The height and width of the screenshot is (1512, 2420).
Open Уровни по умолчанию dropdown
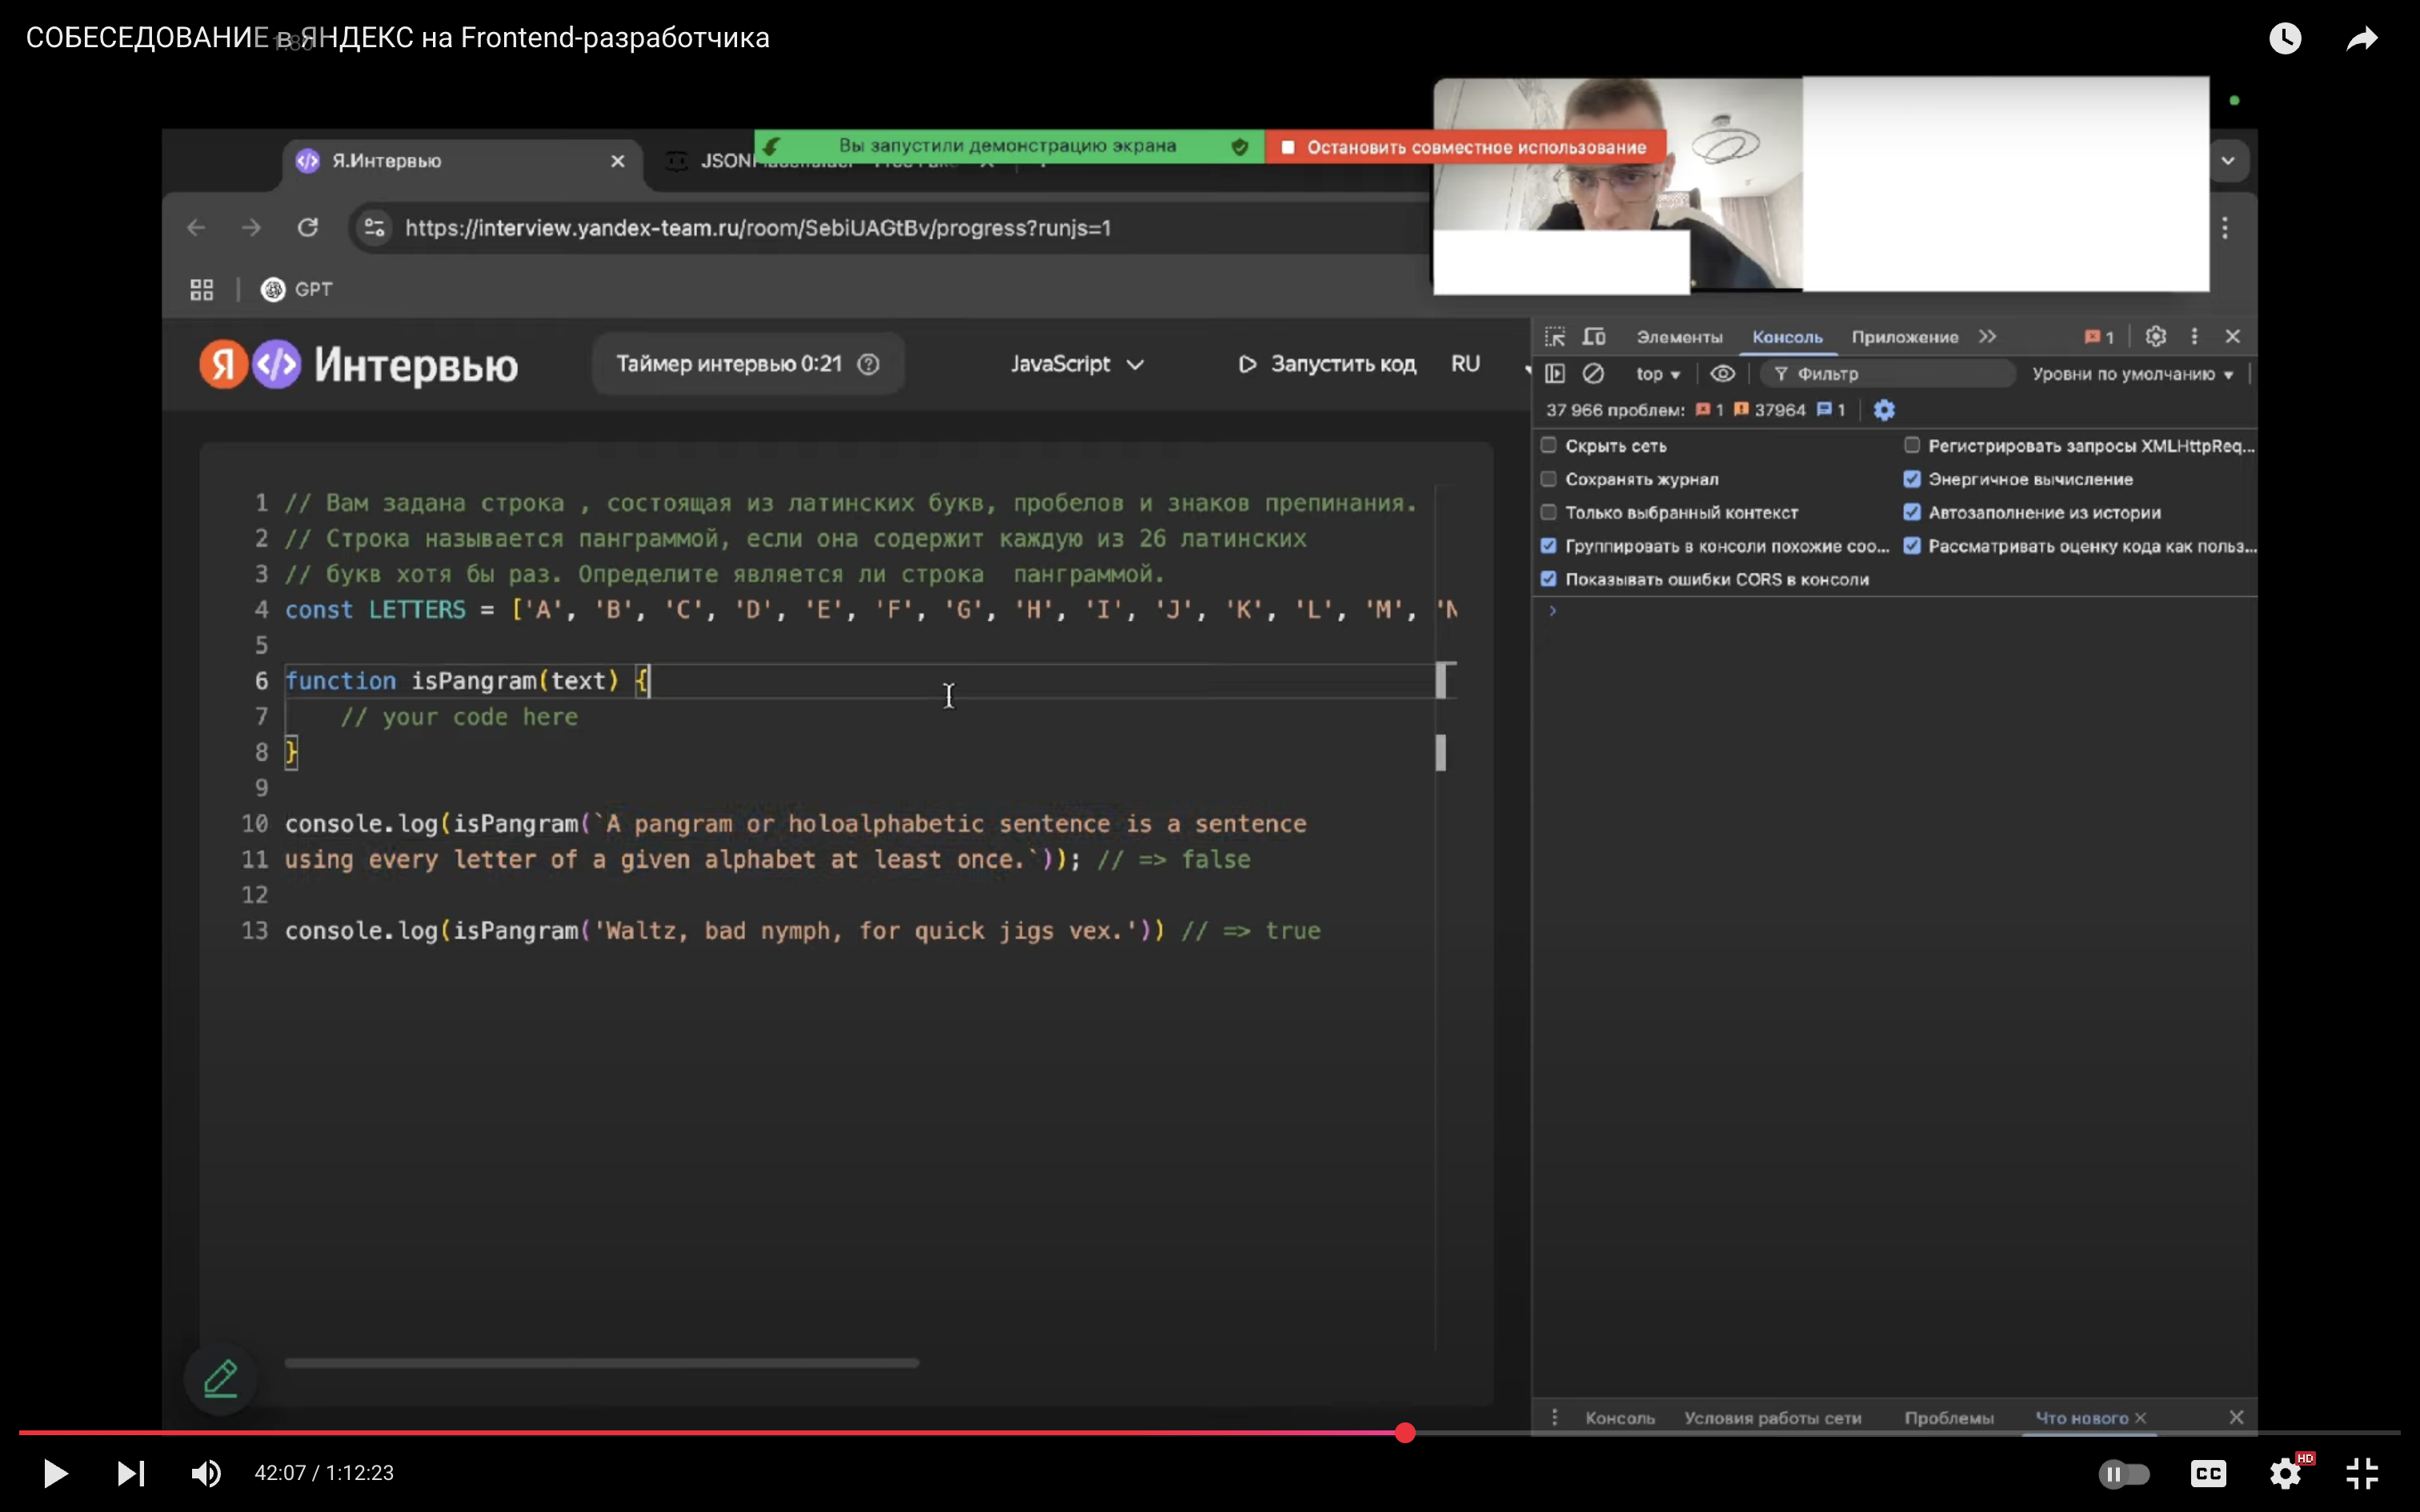tap(2132, 374)
